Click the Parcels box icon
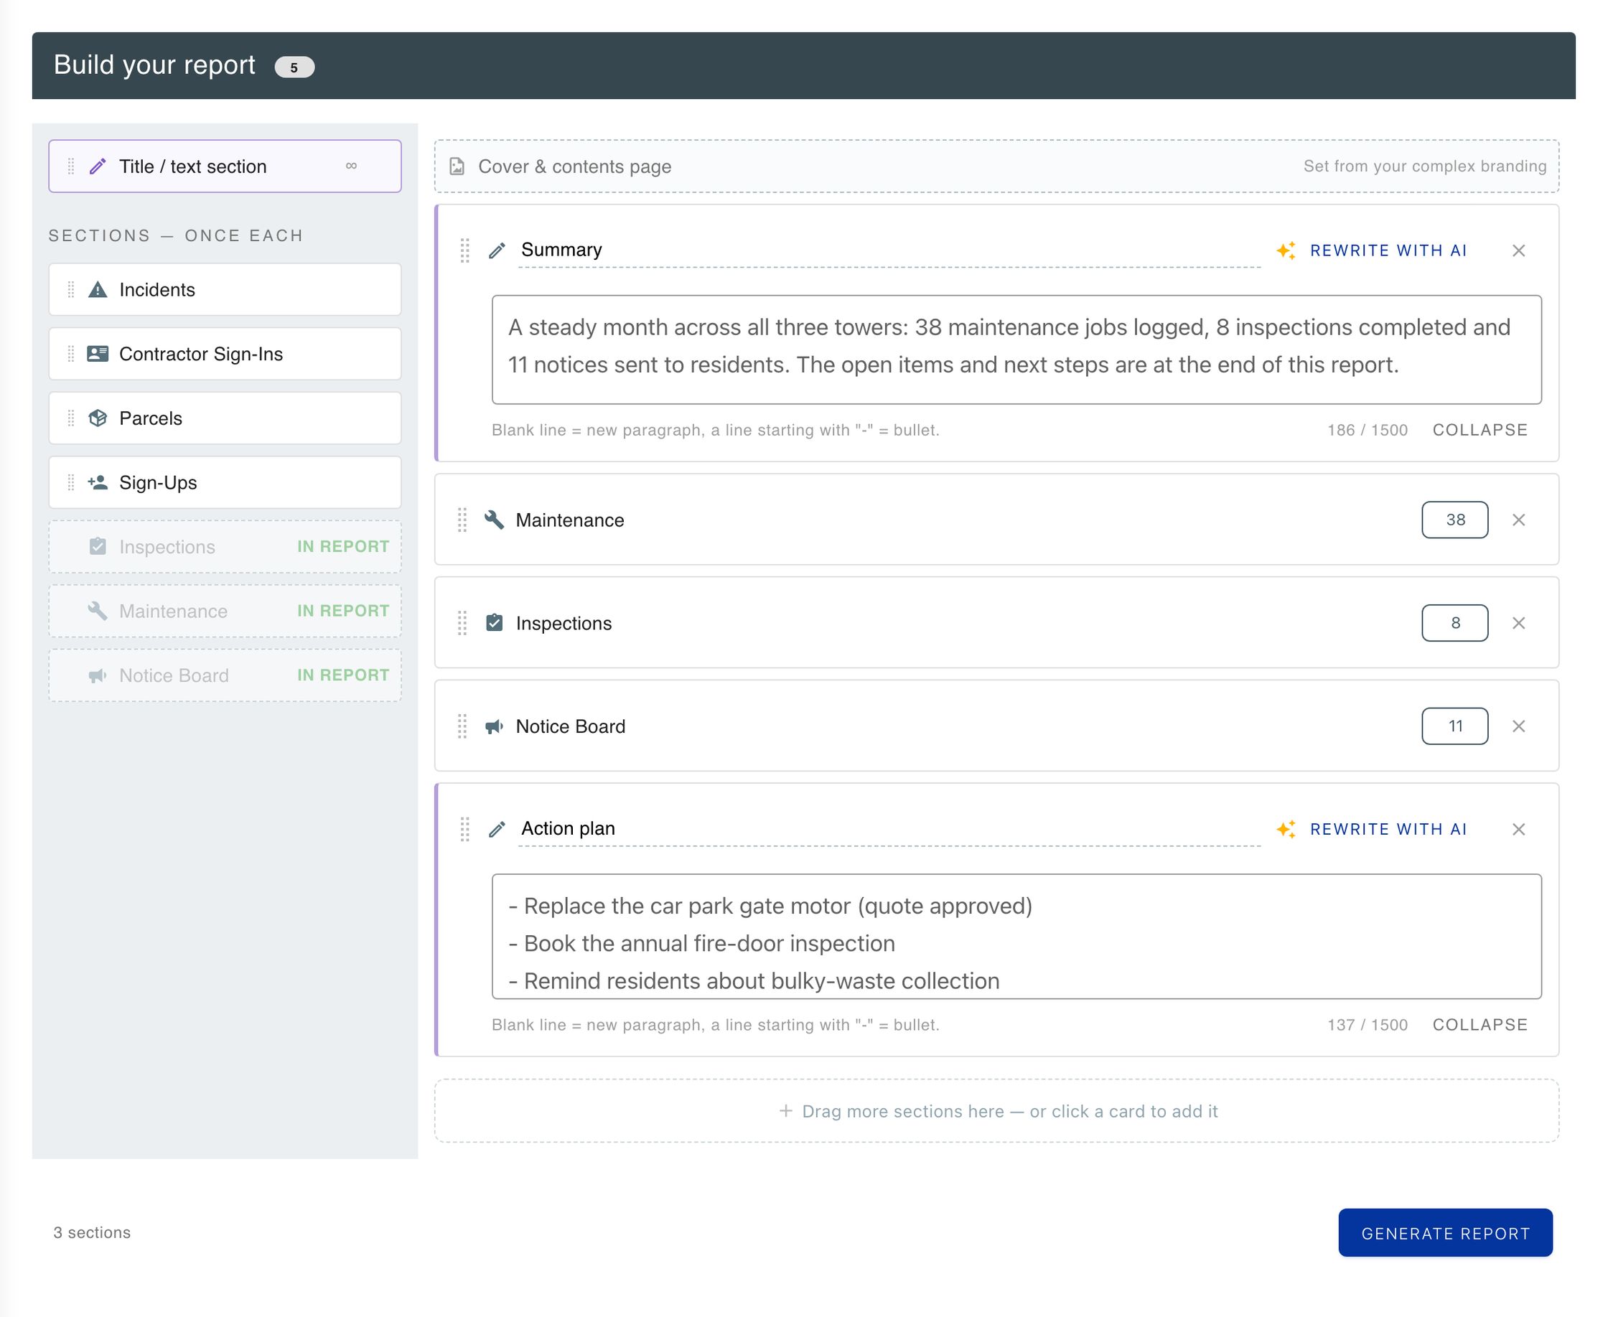 98,418
